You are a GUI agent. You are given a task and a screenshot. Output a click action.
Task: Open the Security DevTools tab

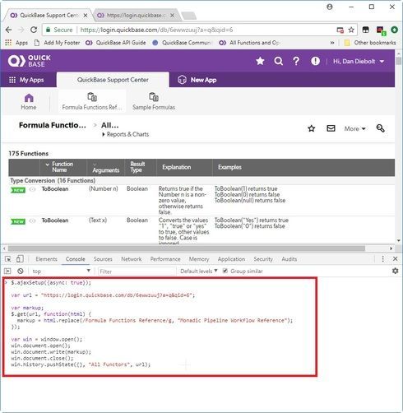pyautogui.click(x=263, y=259)
